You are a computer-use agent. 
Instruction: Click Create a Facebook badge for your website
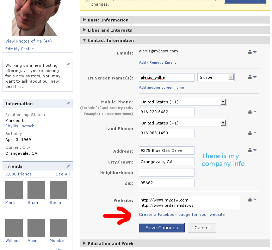coord(182,214)
